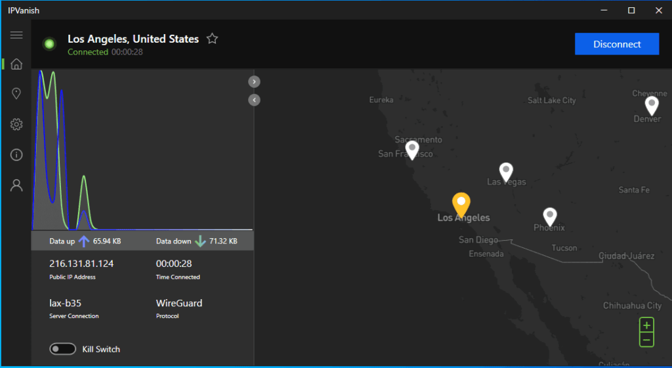This screenshot has height=368, width=672.
Task: Zoom in the map with plus
Action: pyautogui.click(x=646, y=325)
